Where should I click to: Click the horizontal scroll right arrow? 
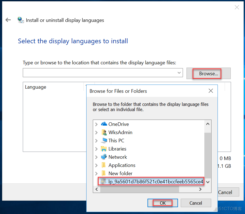pyautogui.click(x=200, y=189)
